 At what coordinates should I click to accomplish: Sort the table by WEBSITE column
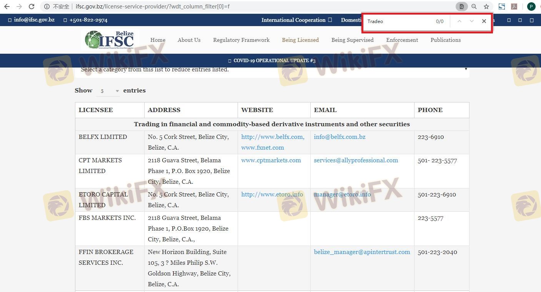tap(274, 110)
